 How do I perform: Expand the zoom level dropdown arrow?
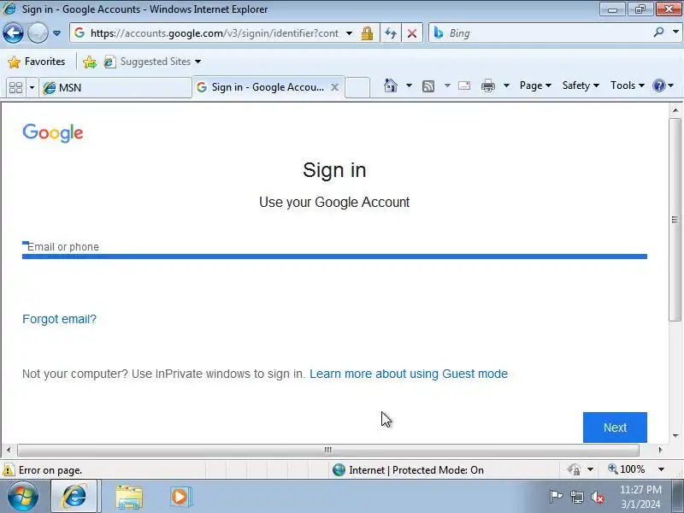[x=661, y=469]
